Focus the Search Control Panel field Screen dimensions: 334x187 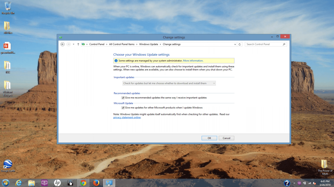click(x=266, y=44)
